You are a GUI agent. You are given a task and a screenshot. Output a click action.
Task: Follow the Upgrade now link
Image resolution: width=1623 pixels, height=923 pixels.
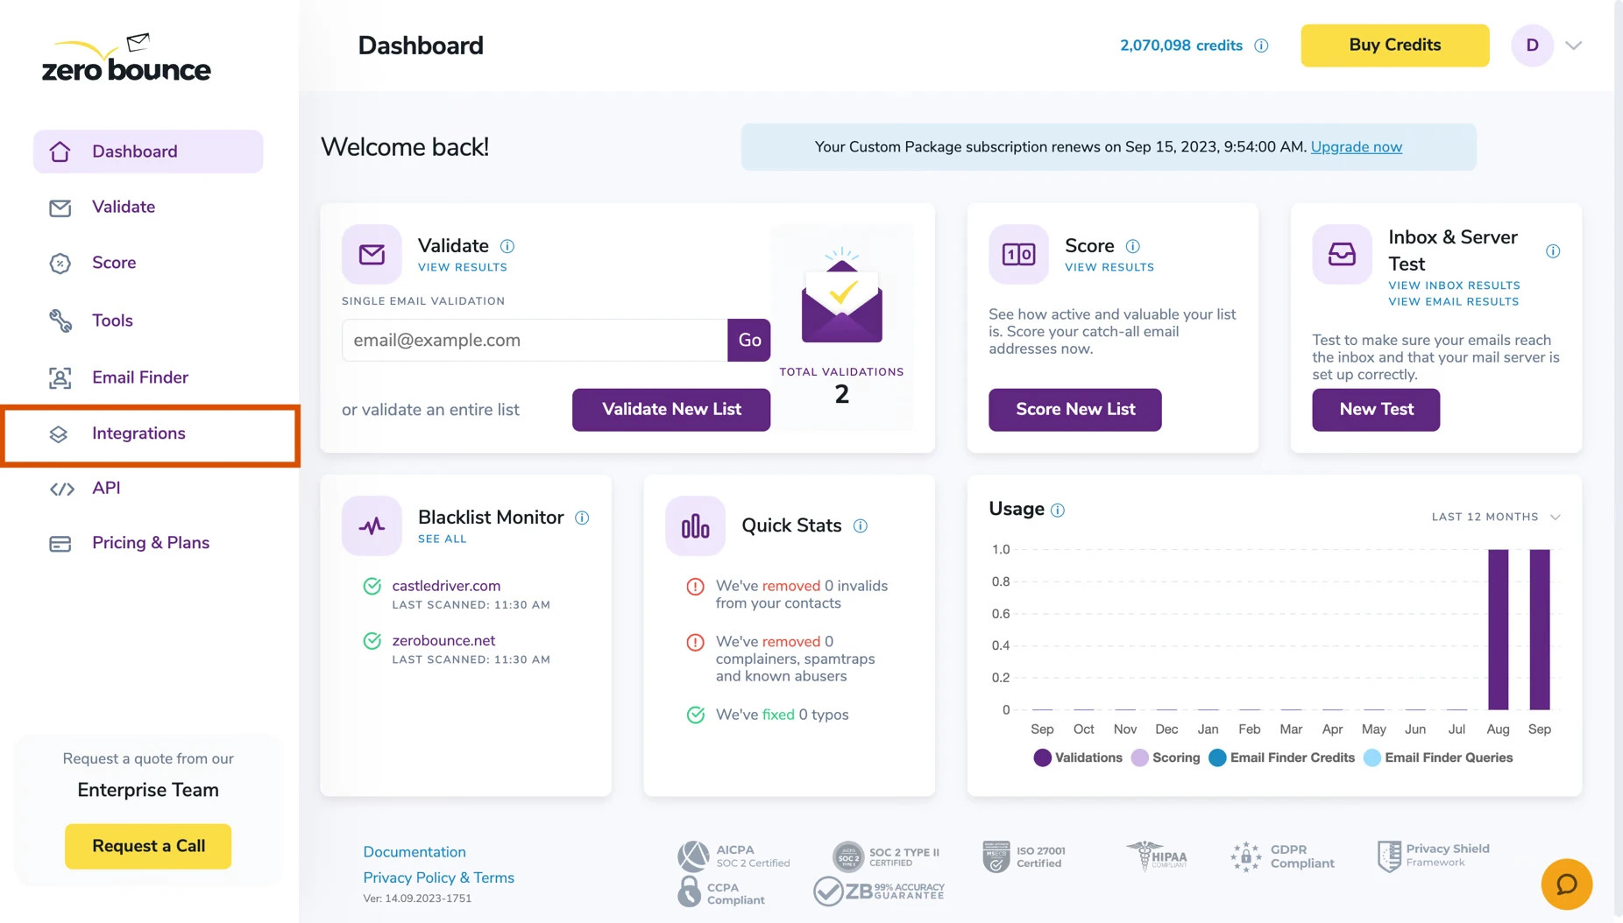1356,147
